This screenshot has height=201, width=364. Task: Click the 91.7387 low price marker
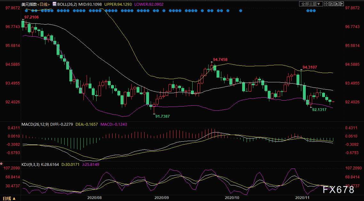pos(162,116)
